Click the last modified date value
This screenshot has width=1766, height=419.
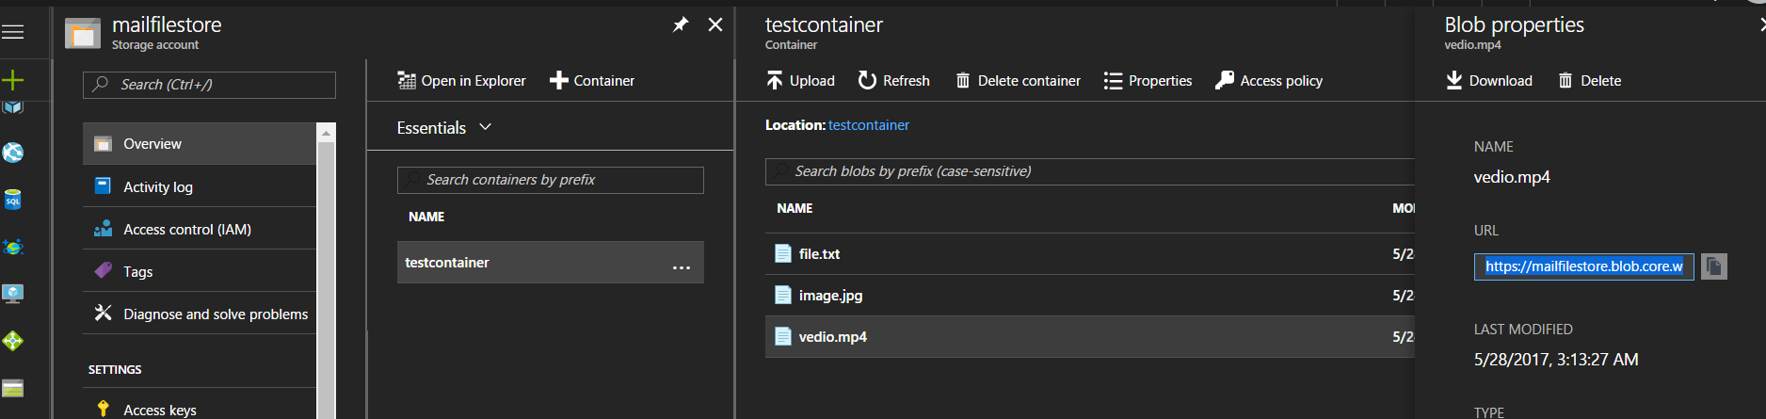(1556, 360)
